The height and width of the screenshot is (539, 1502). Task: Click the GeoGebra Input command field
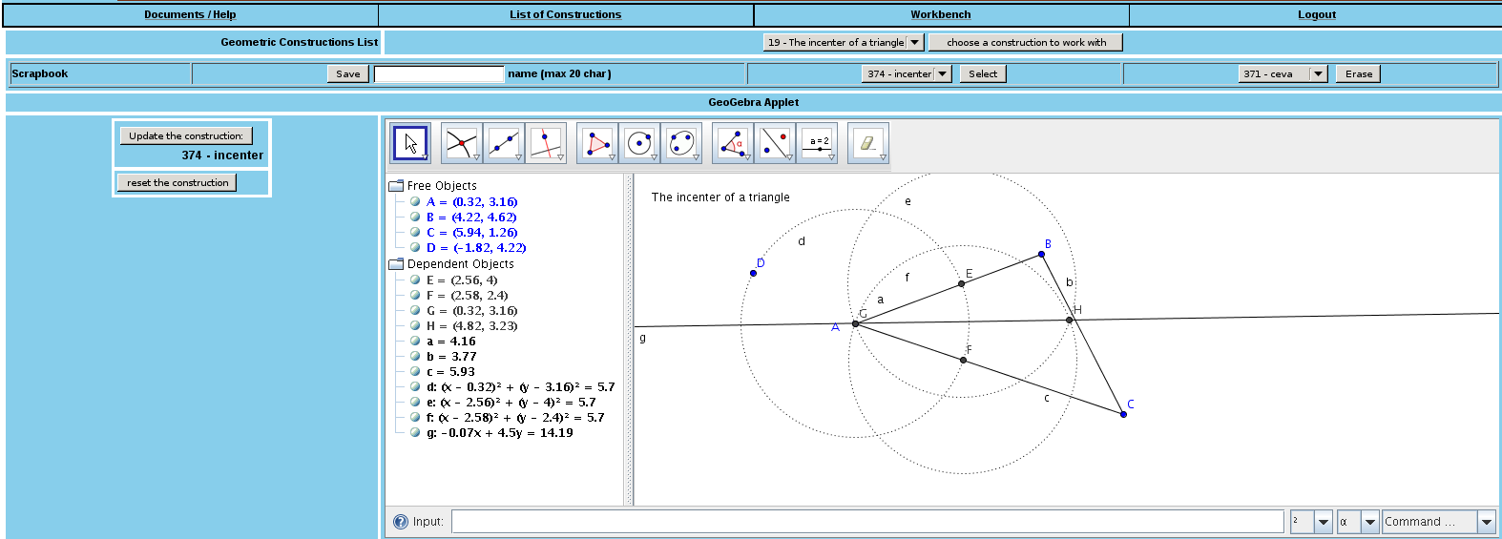(x=866, y=522)
